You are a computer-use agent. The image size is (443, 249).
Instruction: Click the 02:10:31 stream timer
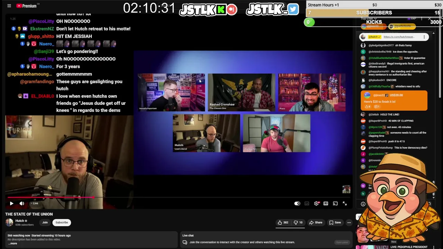(x=149, y=8)
